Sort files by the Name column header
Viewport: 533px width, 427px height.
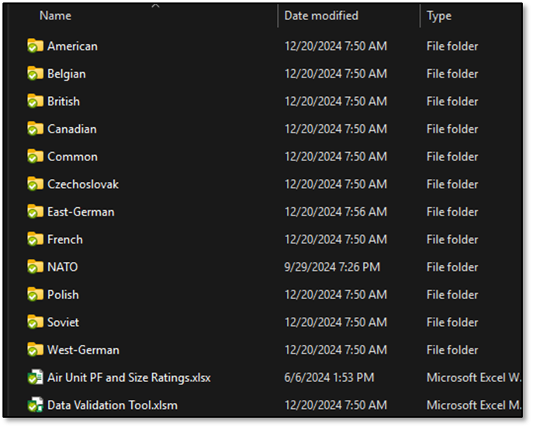click(x=55, y=15)
